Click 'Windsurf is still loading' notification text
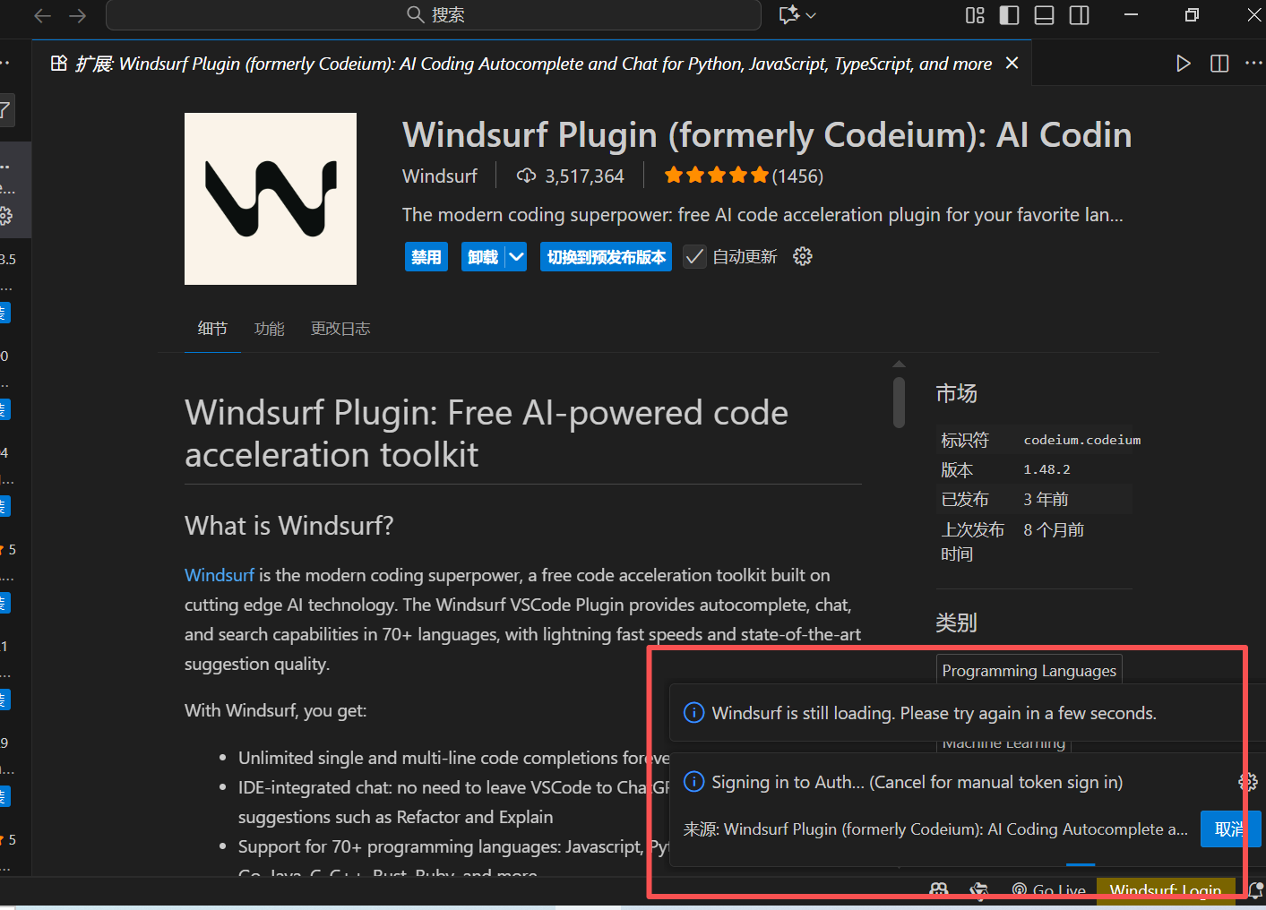 tap(934, 713)
